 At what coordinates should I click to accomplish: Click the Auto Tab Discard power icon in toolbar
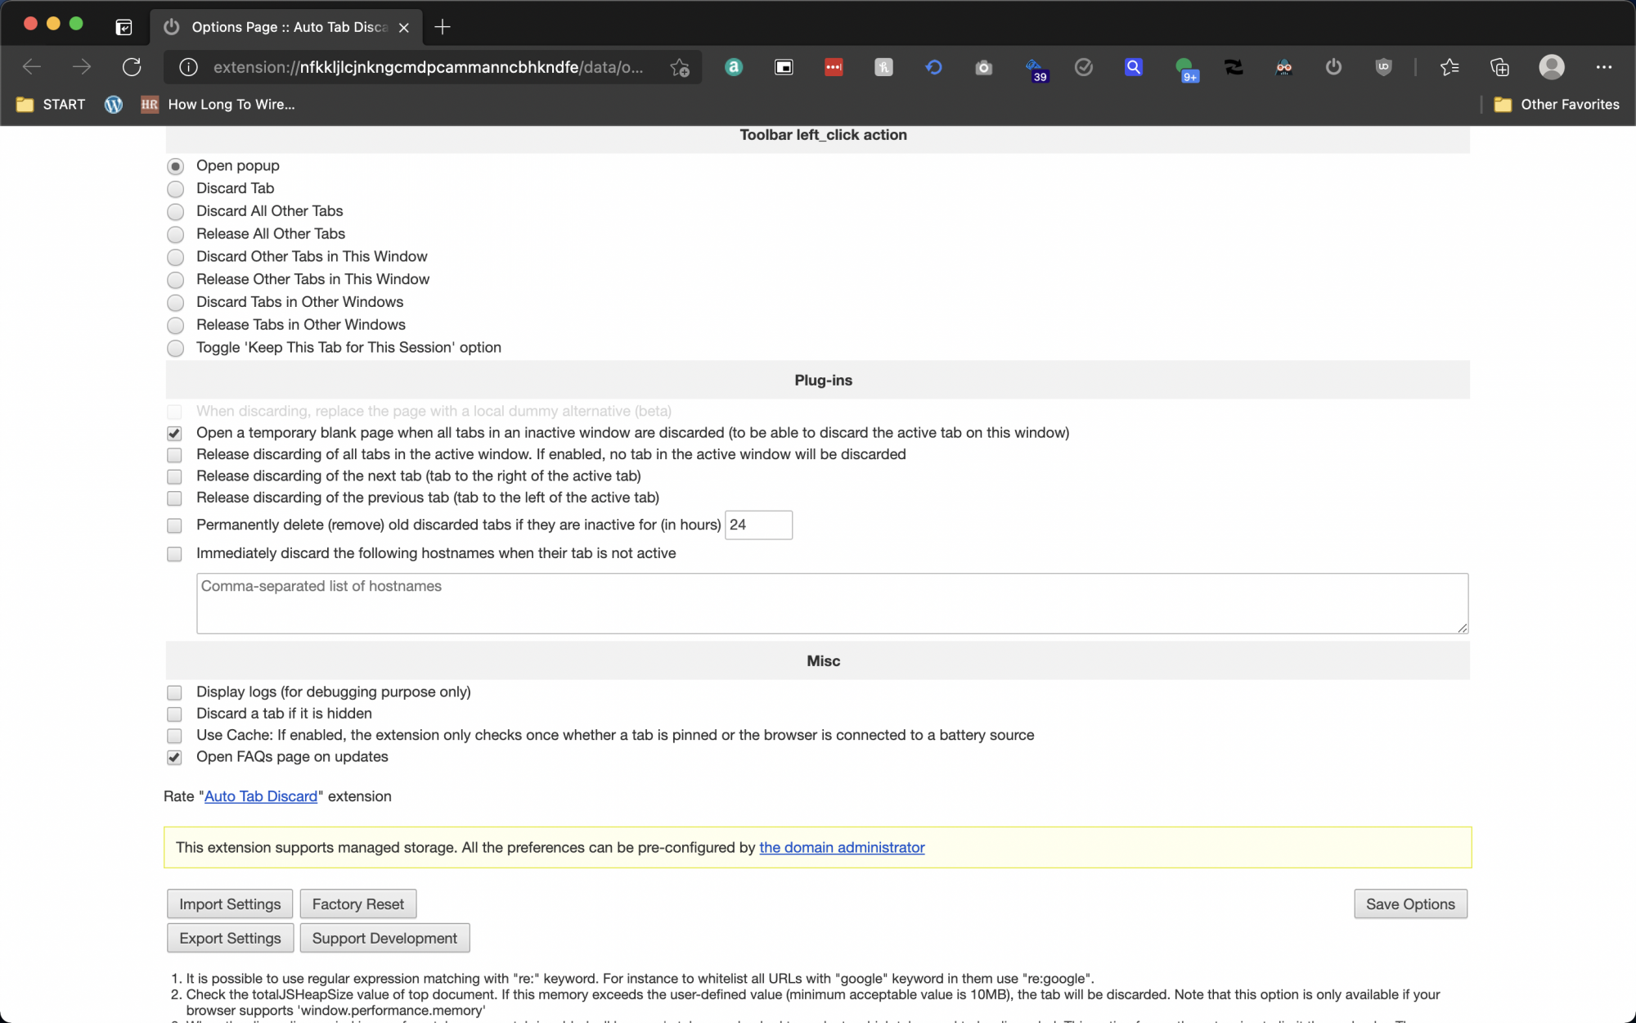(x=1333, y=67)
